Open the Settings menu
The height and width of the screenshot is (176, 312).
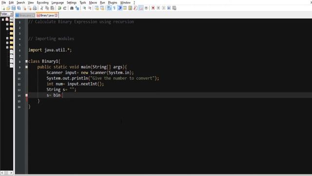(x=72, y=2)
